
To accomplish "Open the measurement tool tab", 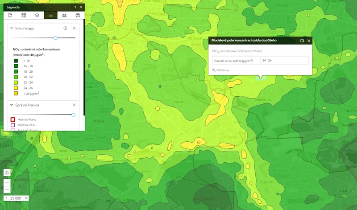I will point(64,15).
